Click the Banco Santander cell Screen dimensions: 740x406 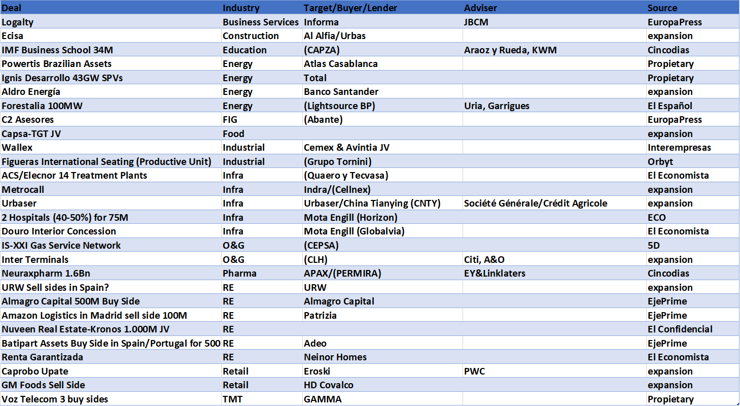382,91
